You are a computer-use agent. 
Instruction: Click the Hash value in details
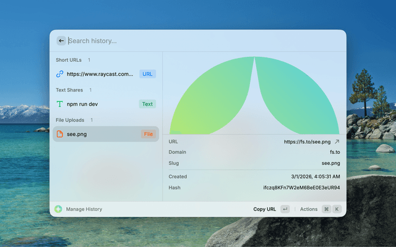pos(301,187)
